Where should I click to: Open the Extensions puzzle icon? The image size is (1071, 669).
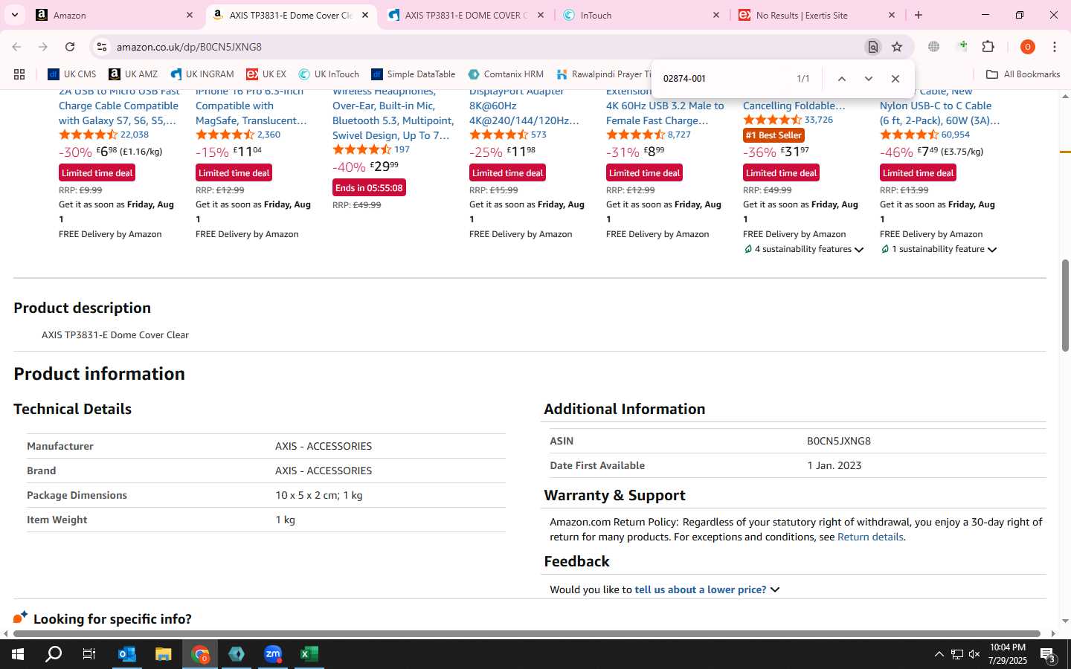tap(988, 47)
